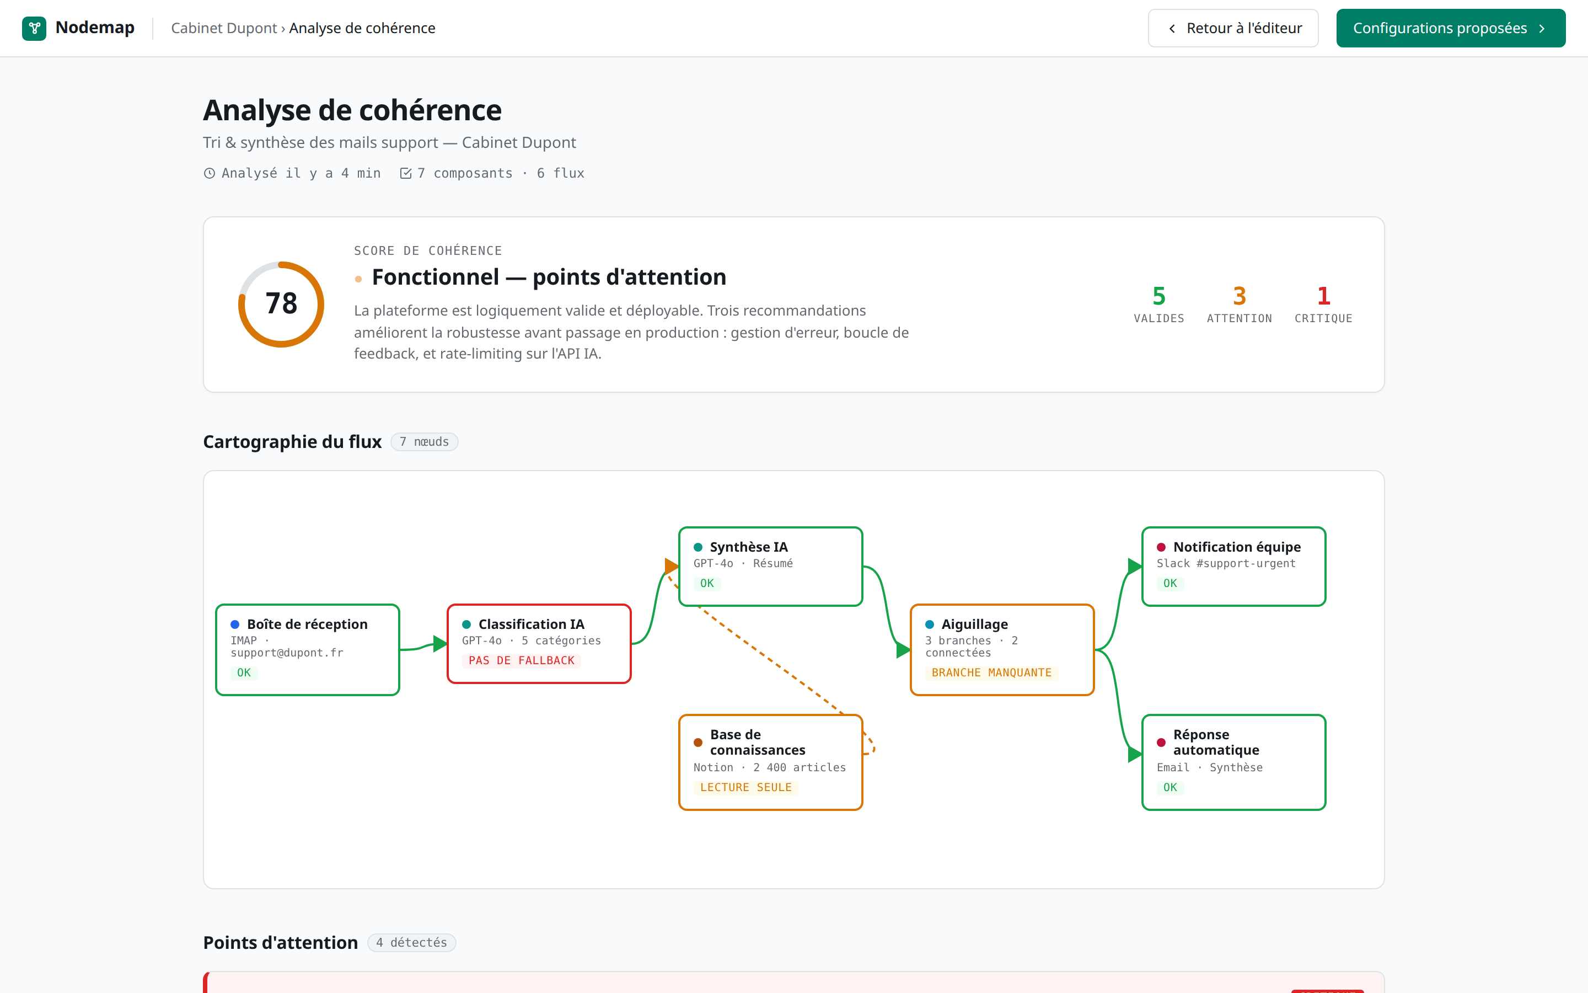Click the 'GPT-4o · 5 catégories' detail text
Viewport: 1588px width, 993px height.
tap(531, 641)
